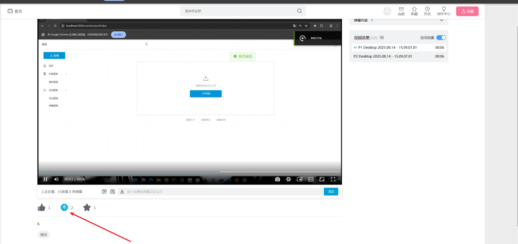Favorite the video with star icon
Image resolution: width=518 pixels, height=244 pixels.
[87, 208]
